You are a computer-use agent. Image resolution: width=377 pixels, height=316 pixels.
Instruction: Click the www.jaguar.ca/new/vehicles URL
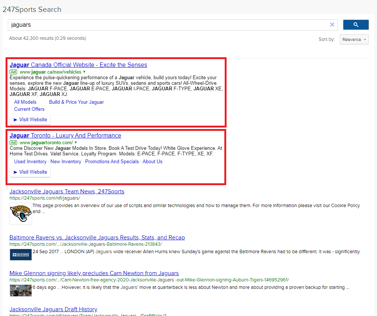pyautogui.click(x=51, y=72)
